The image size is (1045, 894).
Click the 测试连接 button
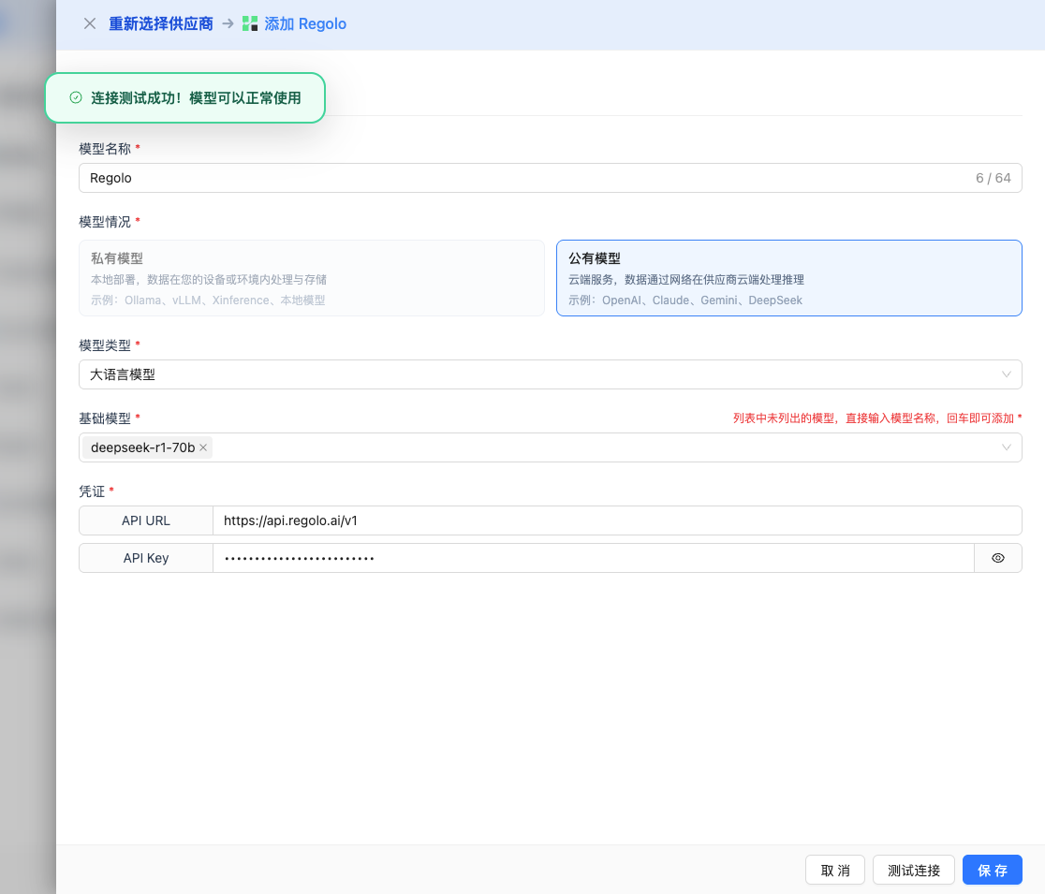tap(913, 870)
